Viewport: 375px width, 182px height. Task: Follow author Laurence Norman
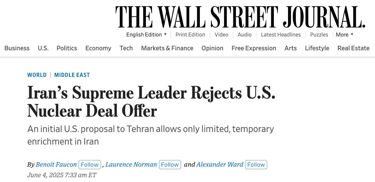click(170, 164)
